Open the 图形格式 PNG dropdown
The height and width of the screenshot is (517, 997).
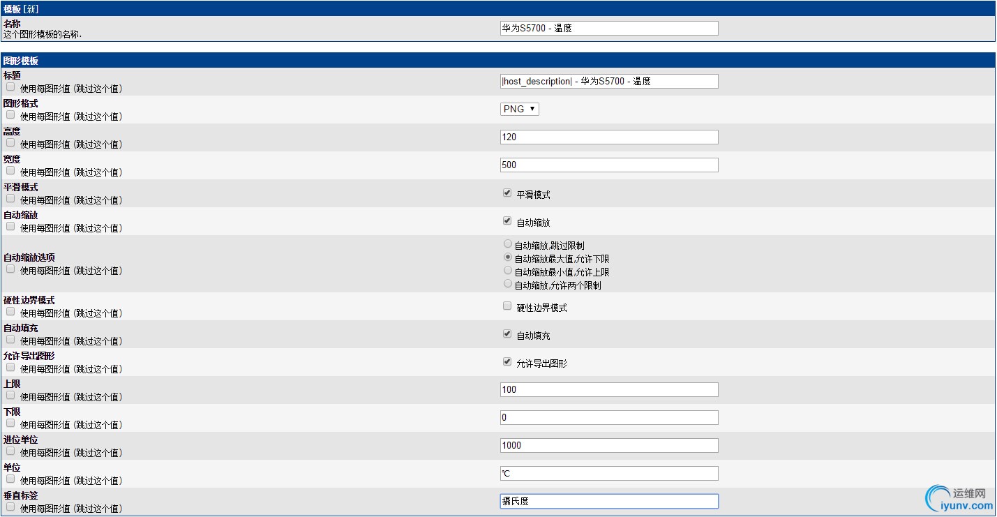click(520, 109)
